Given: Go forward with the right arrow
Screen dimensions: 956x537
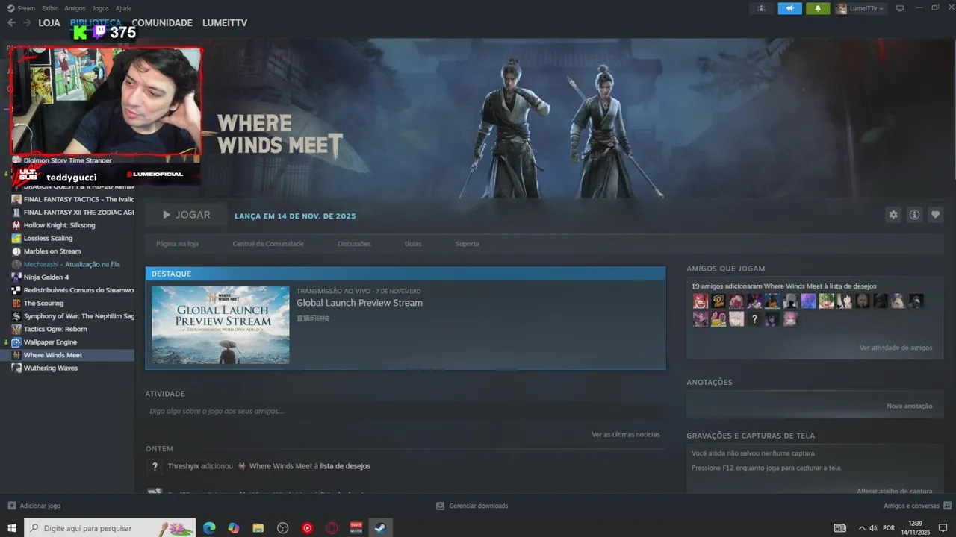Looking at the screenshot, I should pos(27,23).
